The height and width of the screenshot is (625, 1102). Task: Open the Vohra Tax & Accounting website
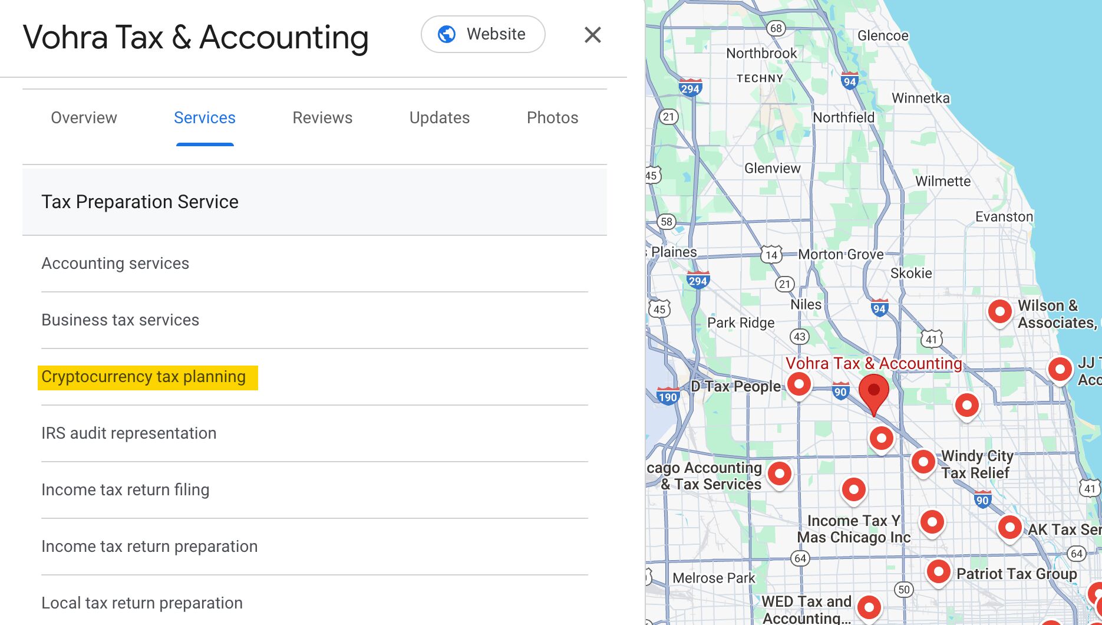(483, 34)
